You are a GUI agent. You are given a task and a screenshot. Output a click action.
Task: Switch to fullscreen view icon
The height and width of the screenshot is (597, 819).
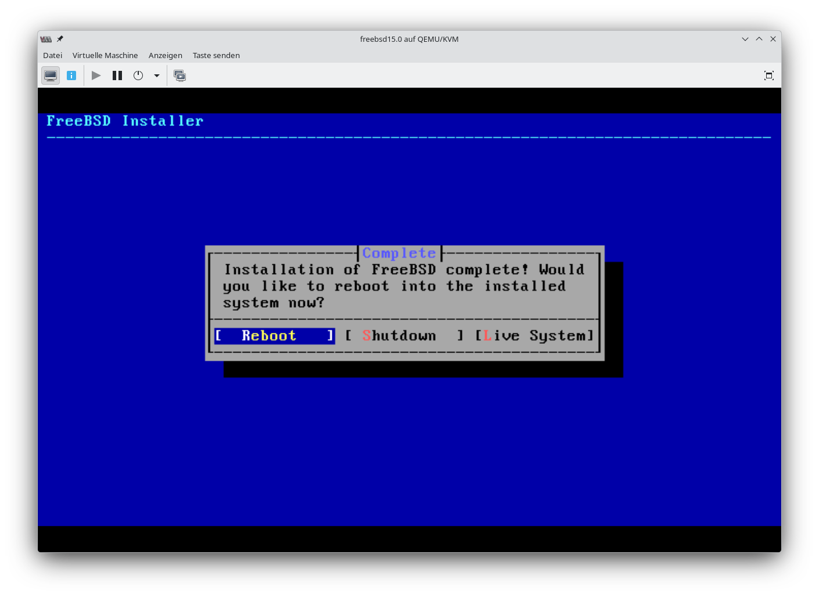click(768, 75)
